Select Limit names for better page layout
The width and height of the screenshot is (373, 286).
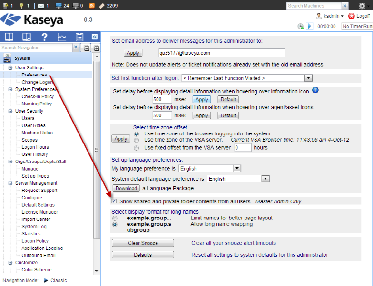115,218
